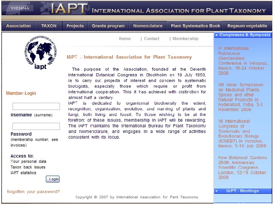Click the IAPT - Meetings header
This screenshot has height=204, width=273.
[243, 191]
